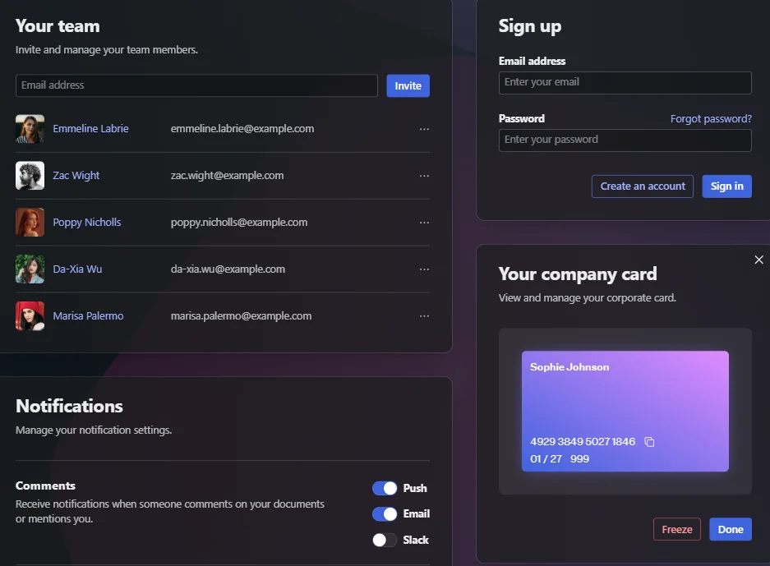Viewport: 770px width, 566px height.
Task: Open the ellipsis menu for Poppy Nicholls
Action: tap(424, 223)
